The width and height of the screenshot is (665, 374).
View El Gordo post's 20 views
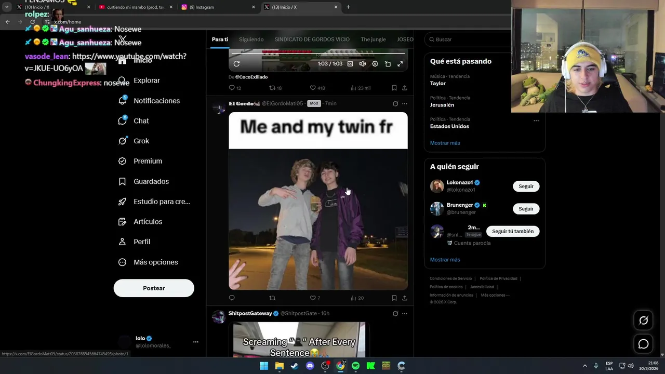[357, 298]
